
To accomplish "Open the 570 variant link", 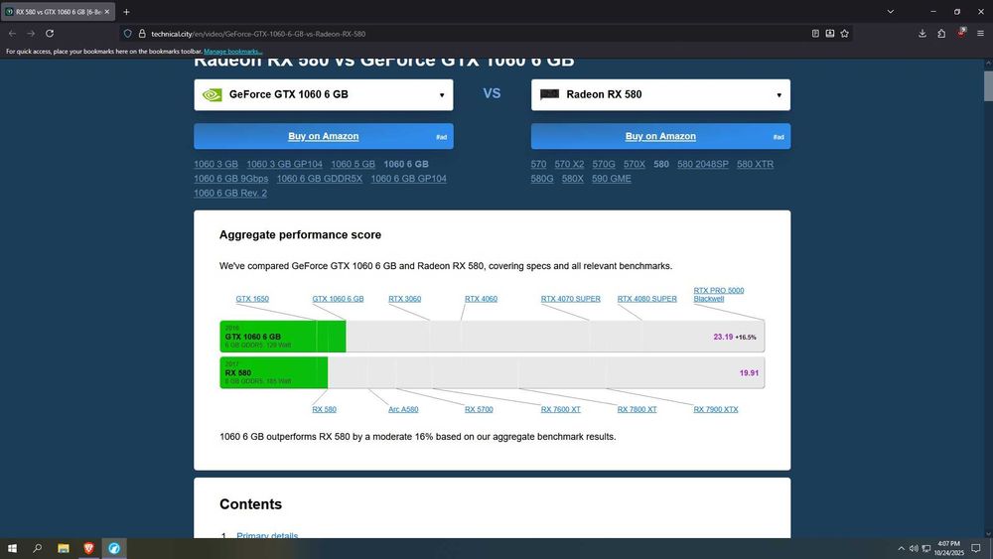I will coord(538,164).
